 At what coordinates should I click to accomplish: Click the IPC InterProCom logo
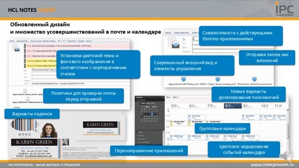pyautogui.click(x=285, y=9)
